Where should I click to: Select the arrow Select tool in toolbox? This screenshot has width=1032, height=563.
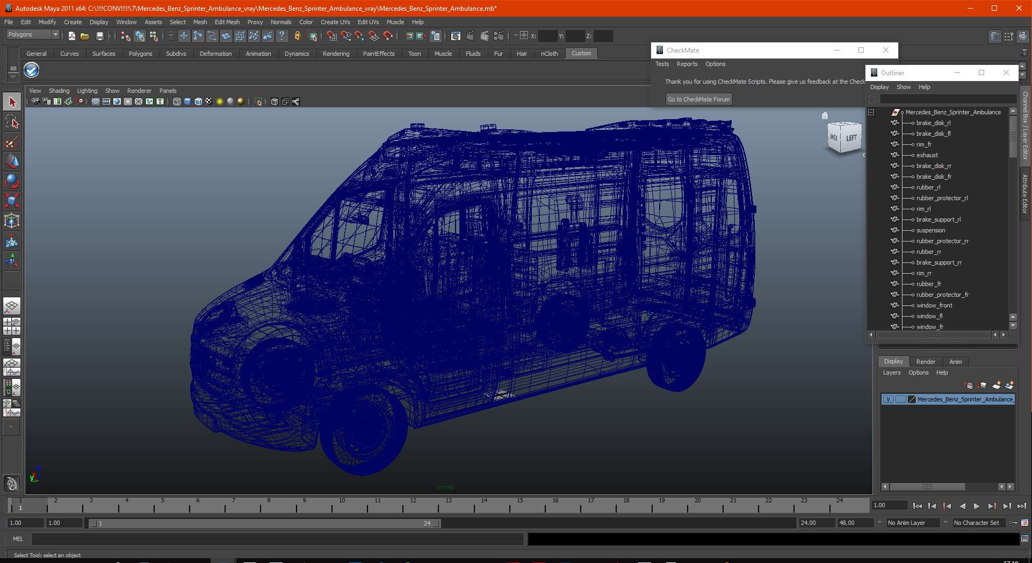point(12,102)
